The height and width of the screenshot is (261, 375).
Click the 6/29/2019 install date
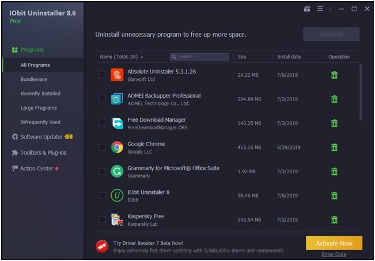[289, 147]
